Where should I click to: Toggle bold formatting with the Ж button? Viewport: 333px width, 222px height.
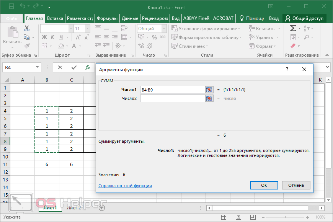pos(44,37)
